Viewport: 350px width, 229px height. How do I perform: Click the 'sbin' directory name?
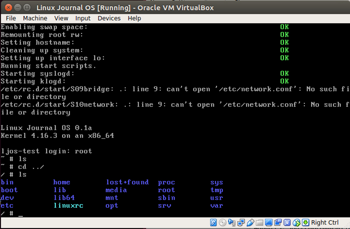point(167,198)
